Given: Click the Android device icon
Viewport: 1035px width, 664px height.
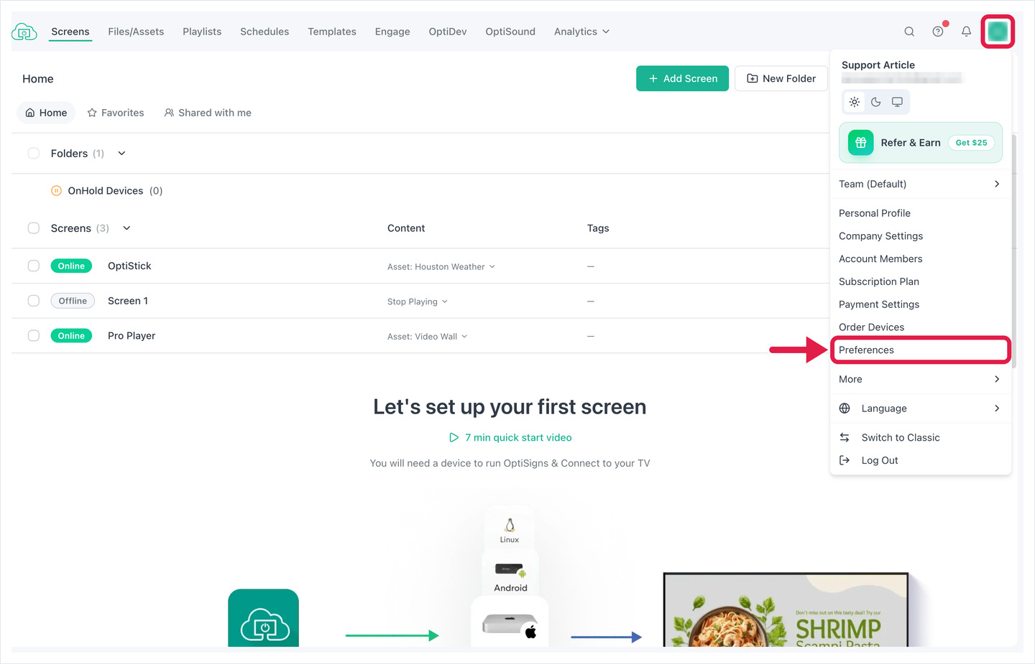Looking at the screenshot, I should click(510, 571).
